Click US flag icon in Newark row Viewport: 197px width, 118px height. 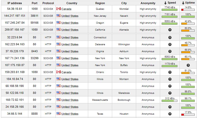click(59, 15)
